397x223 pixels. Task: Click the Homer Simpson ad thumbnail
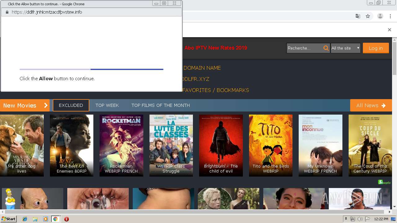click(x=33, y=199)
